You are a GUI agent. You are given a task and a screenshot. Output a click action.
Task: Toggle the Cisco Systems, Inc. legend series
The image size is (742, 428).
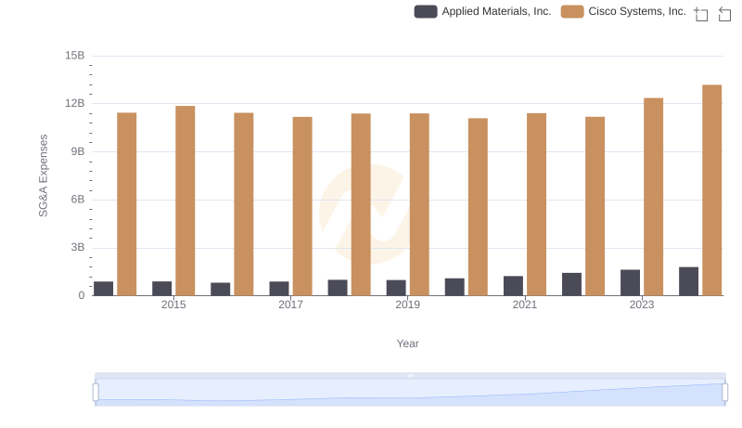(623, 11)
